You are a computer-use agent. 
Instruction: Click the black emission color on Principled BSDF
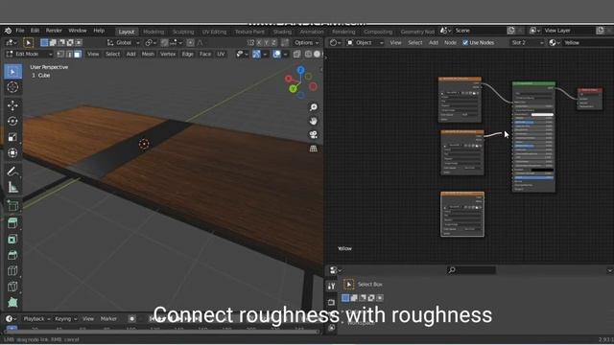[x=542, y=171]
